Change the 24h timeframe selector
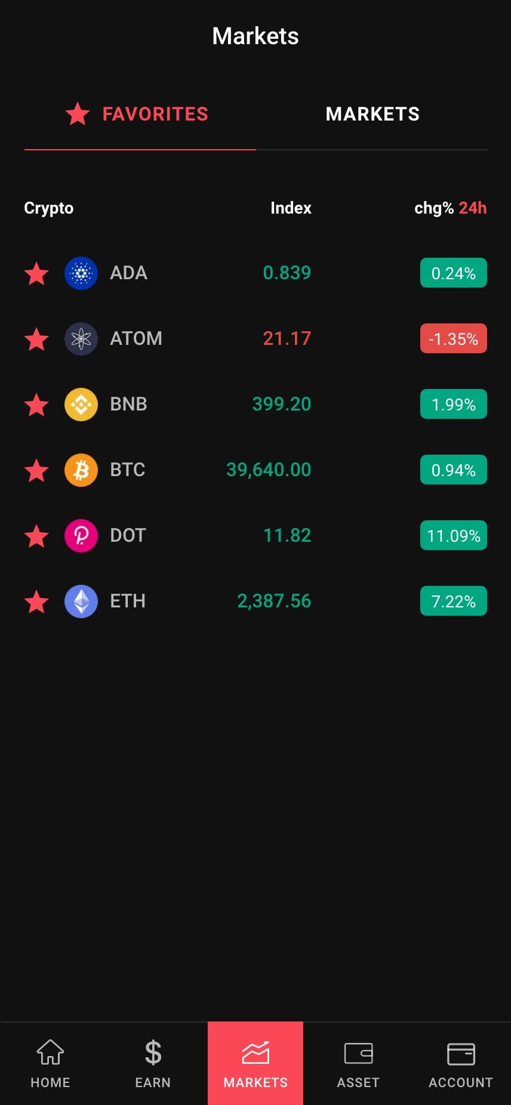 [x=472, y=208]
